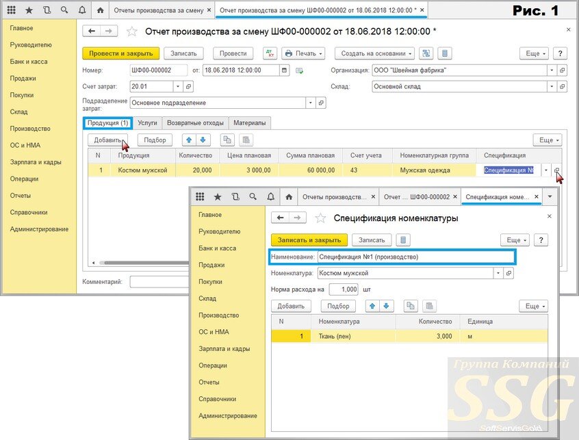Expand Номенклатура dropdown in specification
This screenshot has height=440, width=579.
tap(498, 273)
